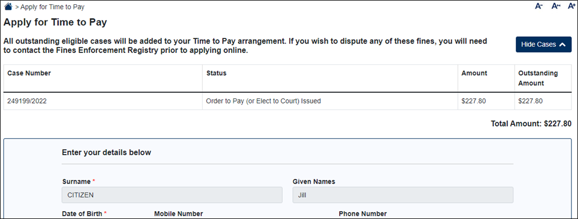Select the Surname field containing CITIZEN
The width and height of the screenshot is (578, 219).
click(172, 195)
